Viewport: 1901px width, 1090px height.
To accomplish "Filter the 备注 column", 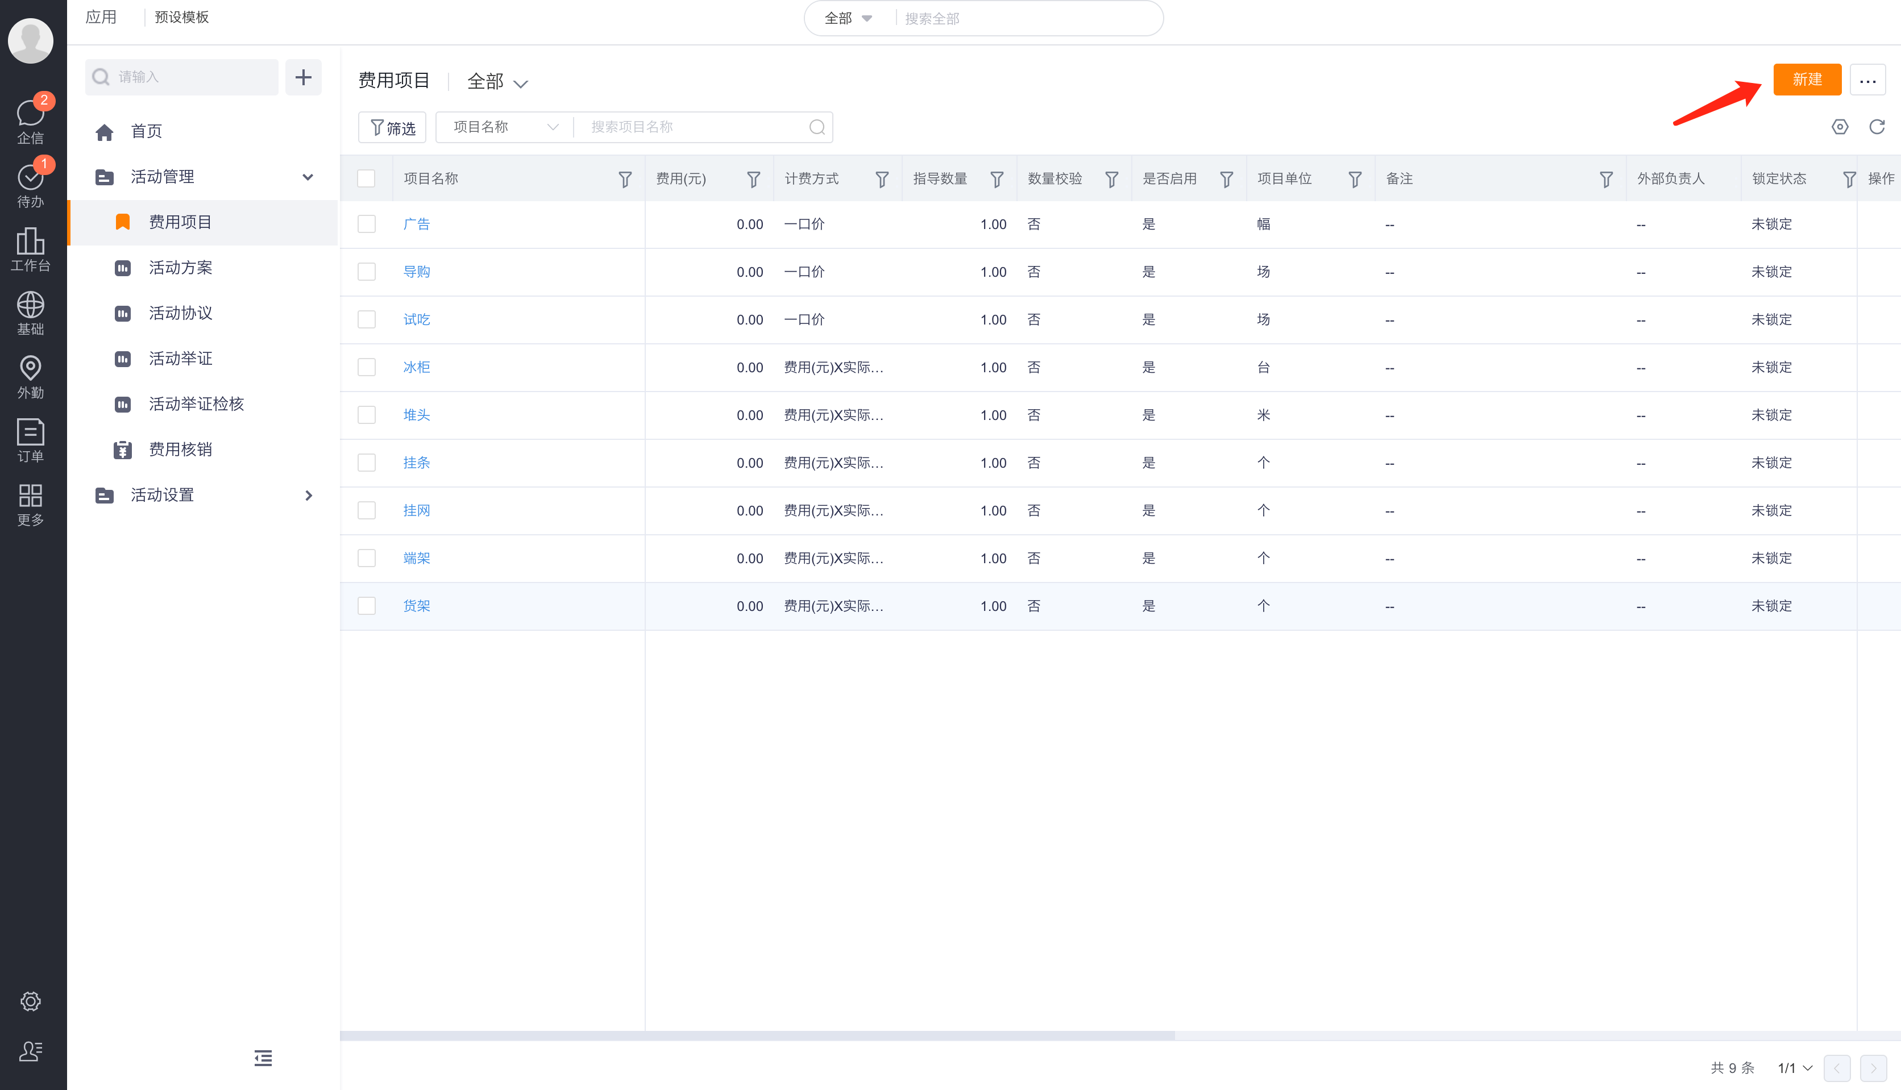I will pyautogui.click(x=1605, y=179).
